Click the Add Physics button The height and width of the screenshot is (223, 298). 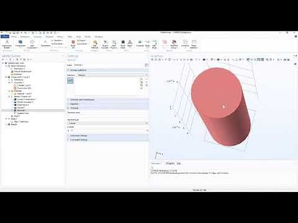click(x=114, y=44)
